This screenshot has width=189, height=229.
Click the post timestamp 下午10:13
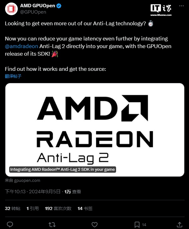click(x=15, y=191)
